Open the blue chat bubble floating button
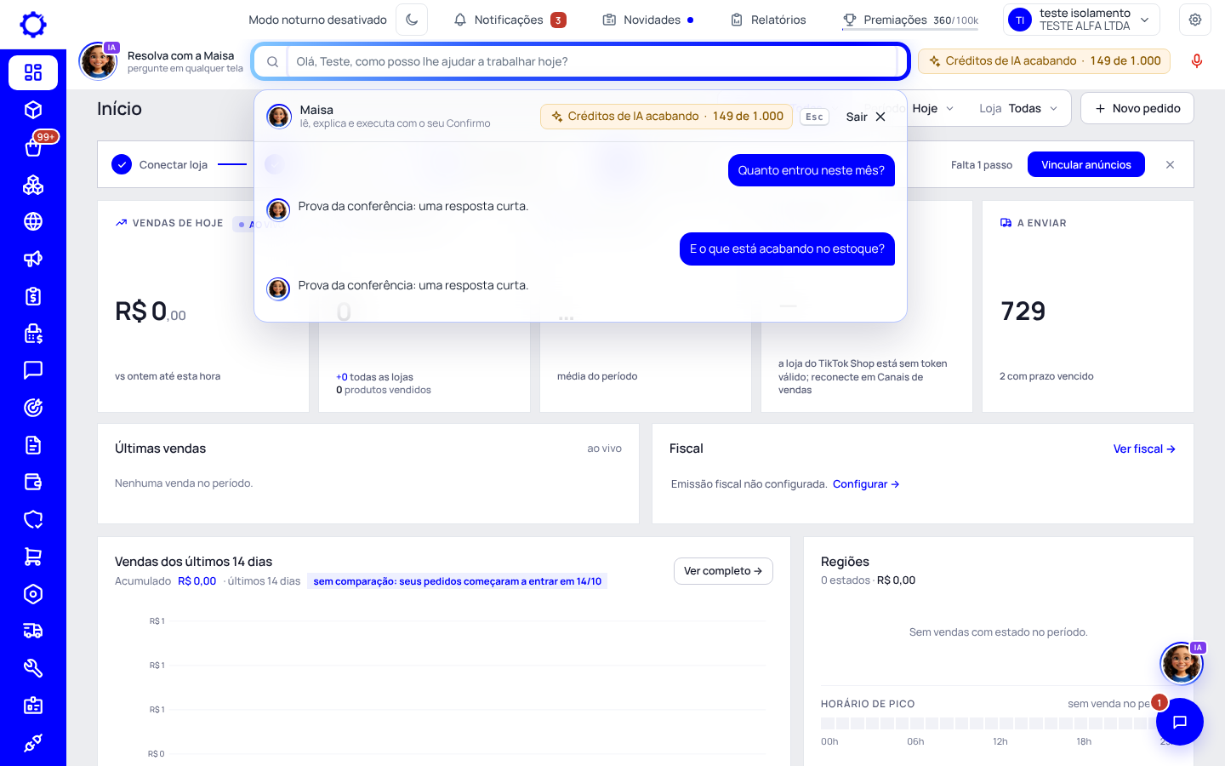Viewport: 1225px width, 766px height. point(1179,722)
